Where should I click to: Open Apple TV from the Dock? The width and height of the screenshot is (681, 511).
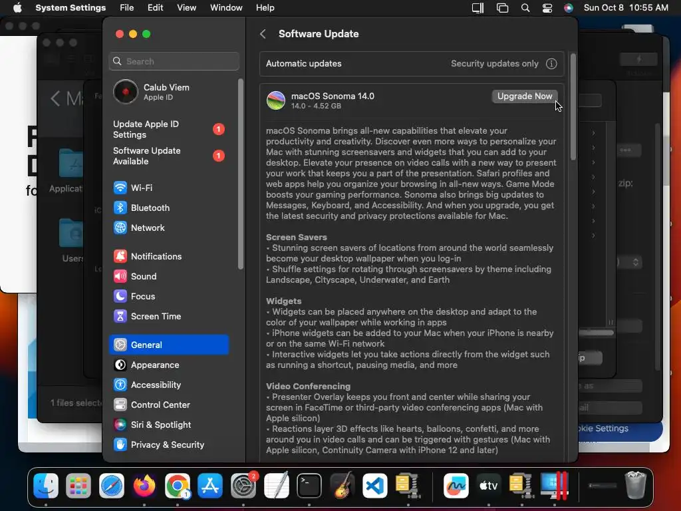(x=489, y=485)
